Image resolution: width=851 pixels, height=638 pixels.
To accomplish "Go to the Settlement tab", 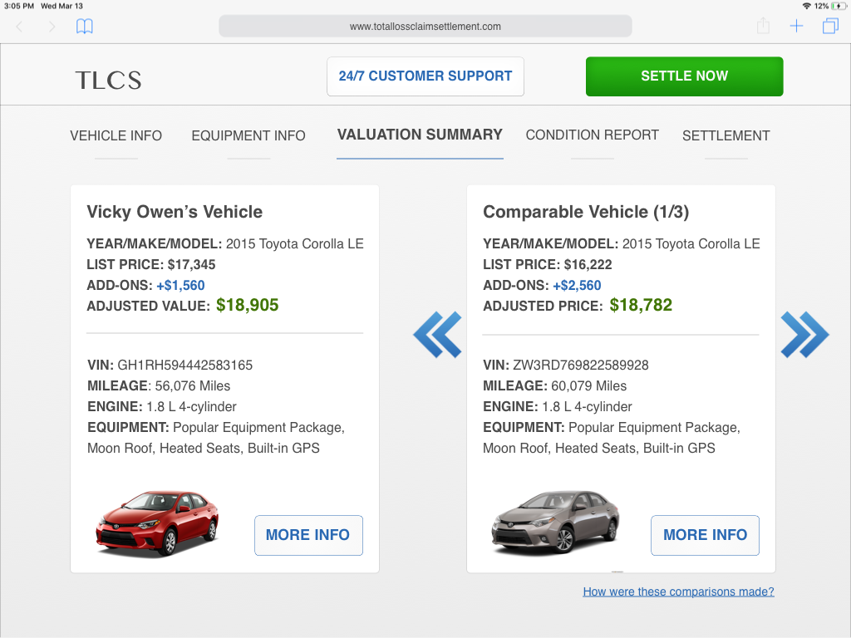I will (x=726, y=135).
